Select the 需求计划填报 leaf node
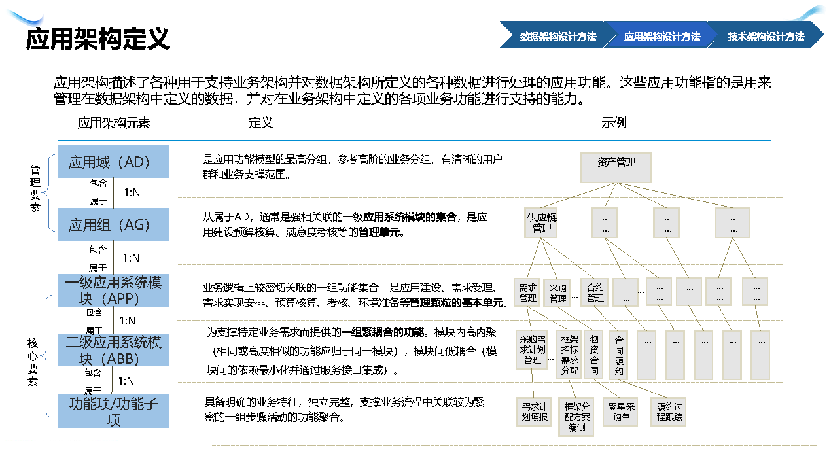Viewport: 829px width, 471px height. (534, 411)
